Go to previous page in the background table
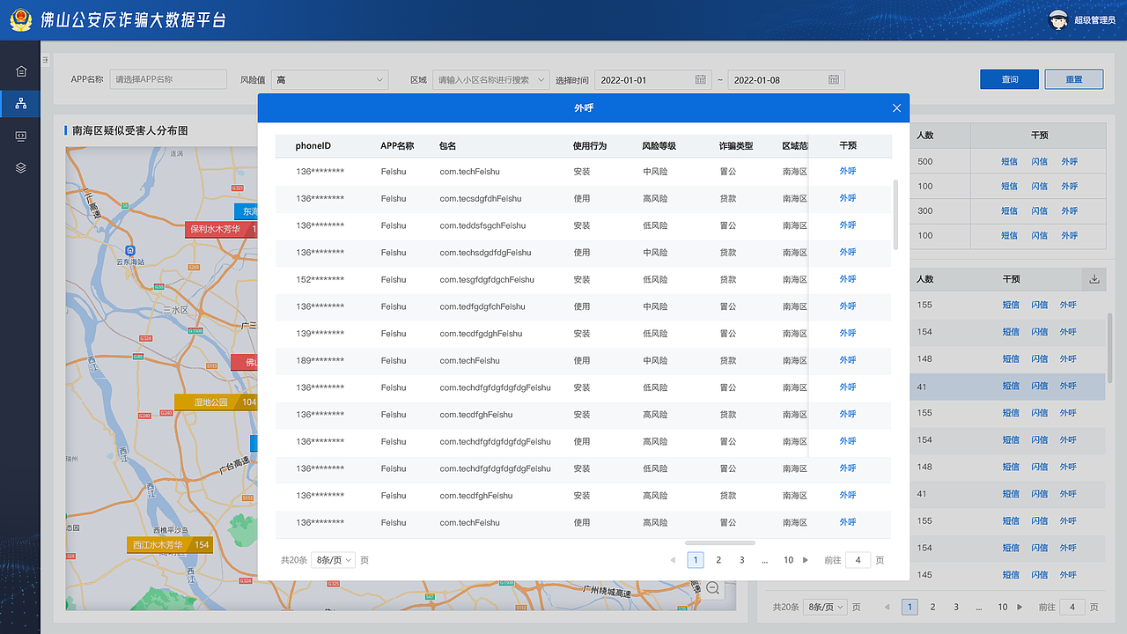 click(x=888, y=607)
